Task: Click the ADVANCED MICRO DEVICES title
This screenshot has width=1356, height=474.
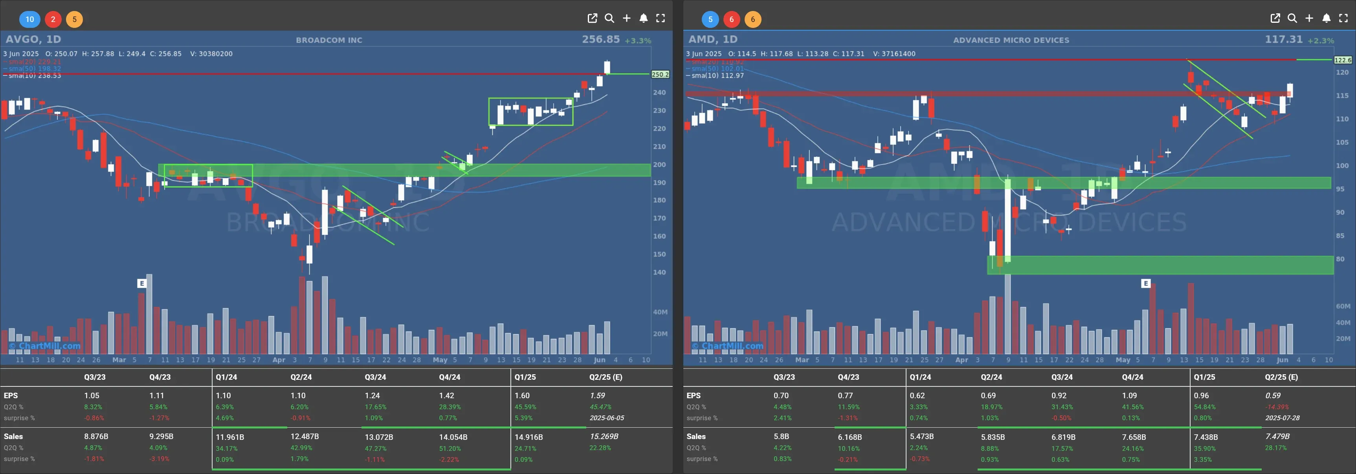Action: point(1011,40)
